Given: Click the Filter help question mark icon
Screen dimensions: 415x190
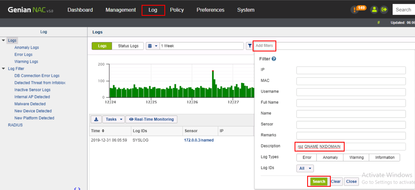Looking at the screenshot, I should click(x=274, y=59).
